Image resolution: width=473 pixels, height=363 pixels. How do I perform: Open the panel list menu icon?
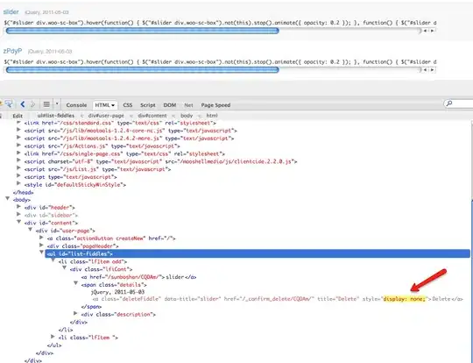tap(46, 104)
